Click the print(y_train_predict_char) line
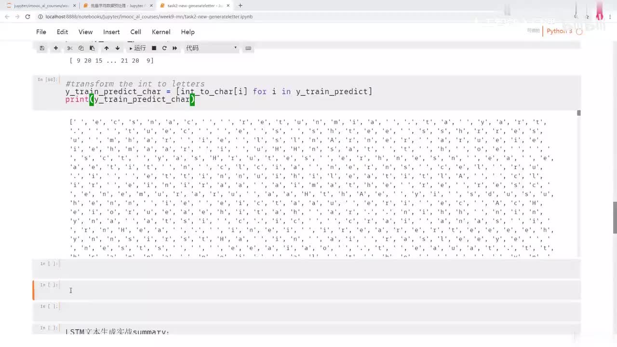Screen dimensions: 617x347 130,100
